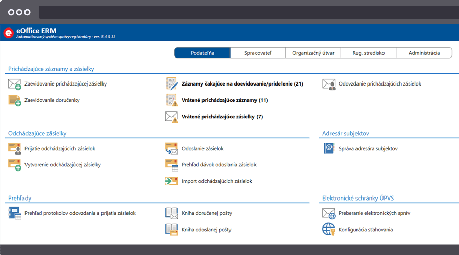Click the document-pencil icon for Záznamy čakajúce na doevidovanie
This screenshot has height=255, width=459.
tap(171, 83)
